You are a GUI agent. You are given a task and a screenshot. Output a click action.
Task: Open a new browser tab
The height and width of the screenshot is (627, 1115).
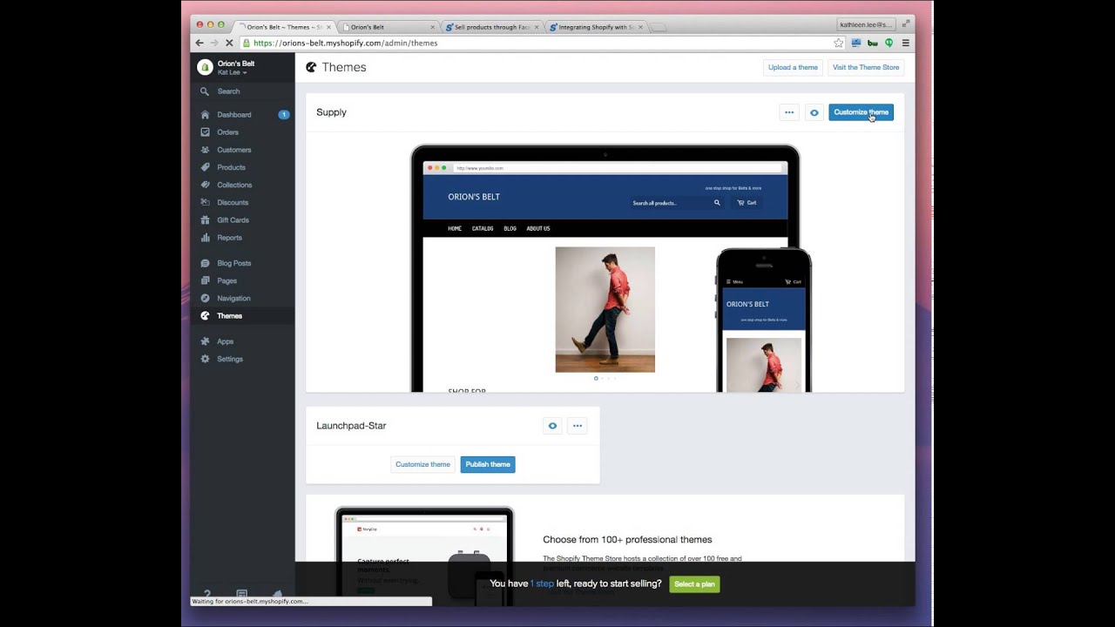tap(659, 28)
